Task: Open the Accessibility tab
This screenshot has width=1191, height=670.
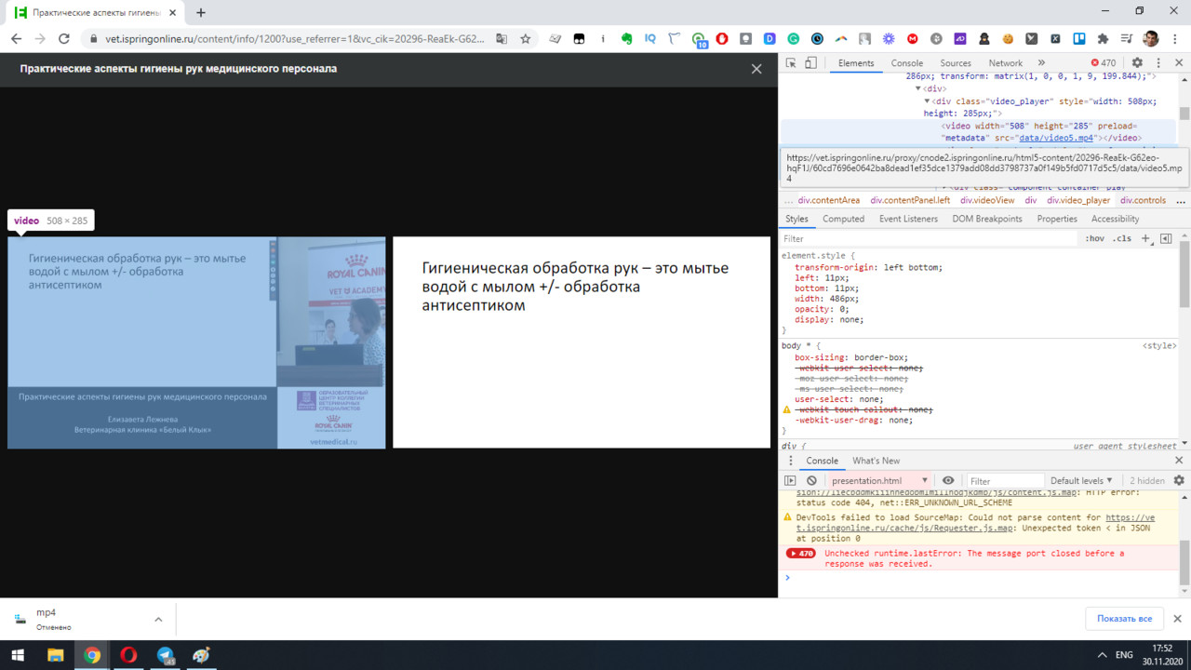Action: [1115, 219]
